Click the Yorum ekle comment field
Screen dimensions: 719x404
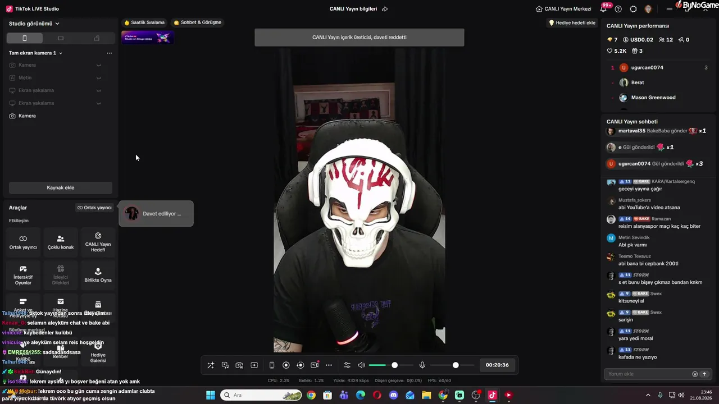tap(648, 374)
